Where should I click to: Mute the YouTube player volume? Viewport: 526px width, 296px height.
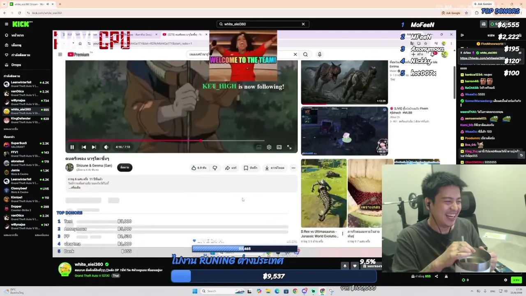(x=106, y=147)
